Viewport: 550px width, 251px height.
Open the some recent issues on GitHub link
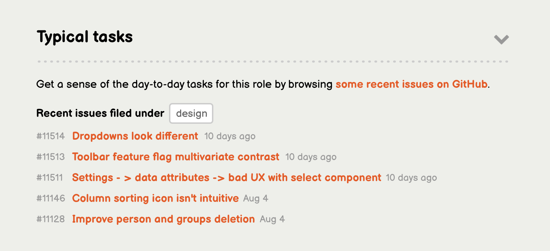tap(411, 84)
